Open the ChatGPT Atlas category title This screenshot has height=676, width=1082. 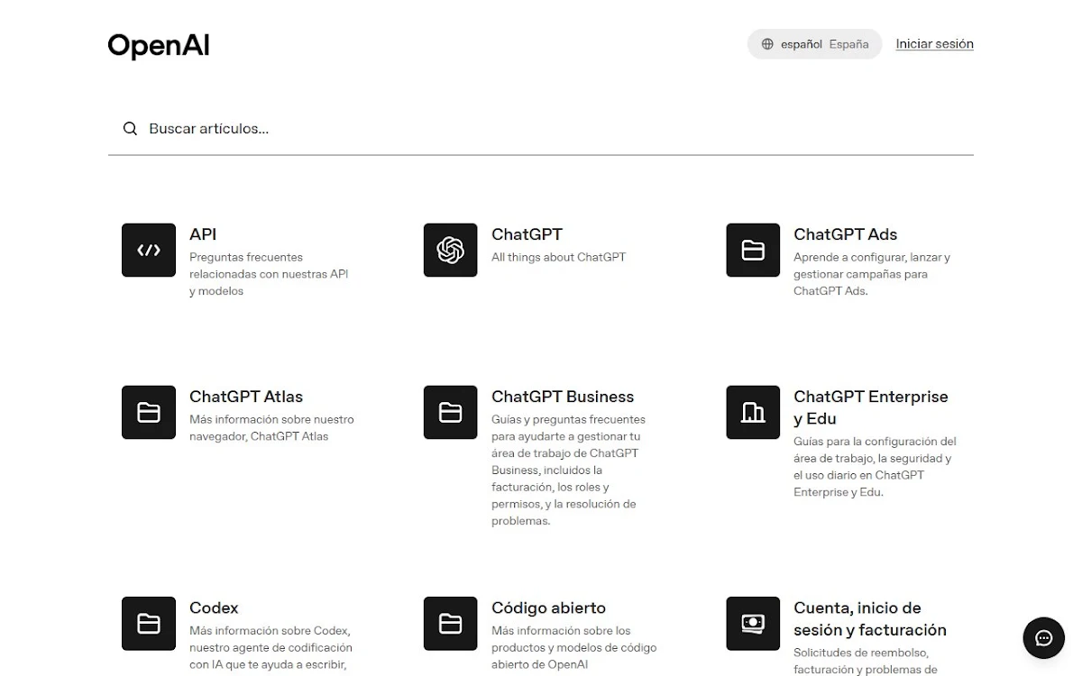246,397
